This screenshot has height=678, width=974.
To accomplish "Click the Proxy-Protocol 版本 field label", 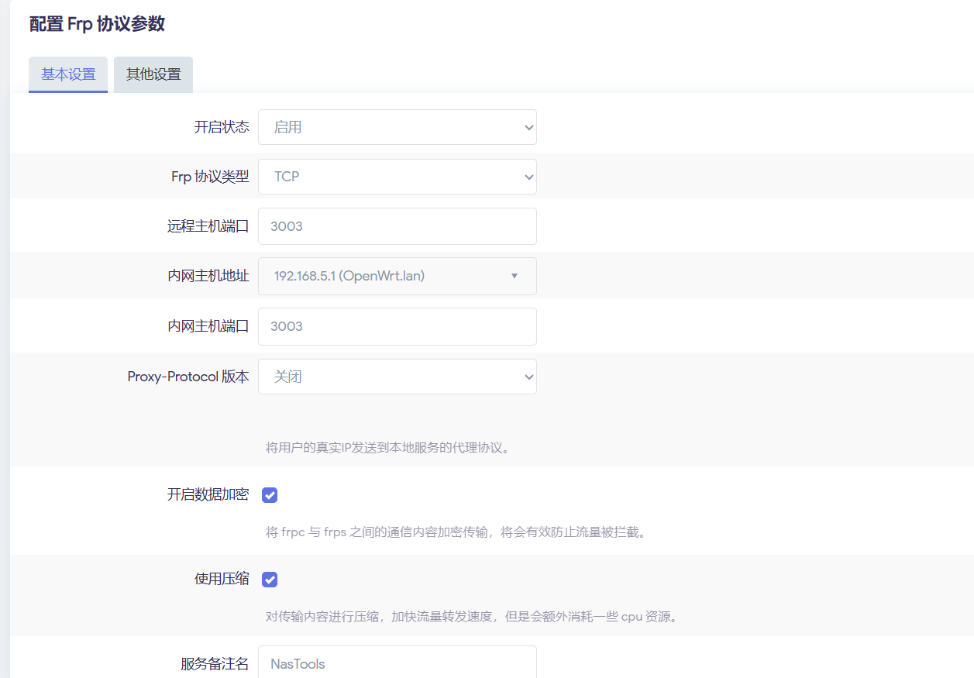I will (x=188, y=377).
